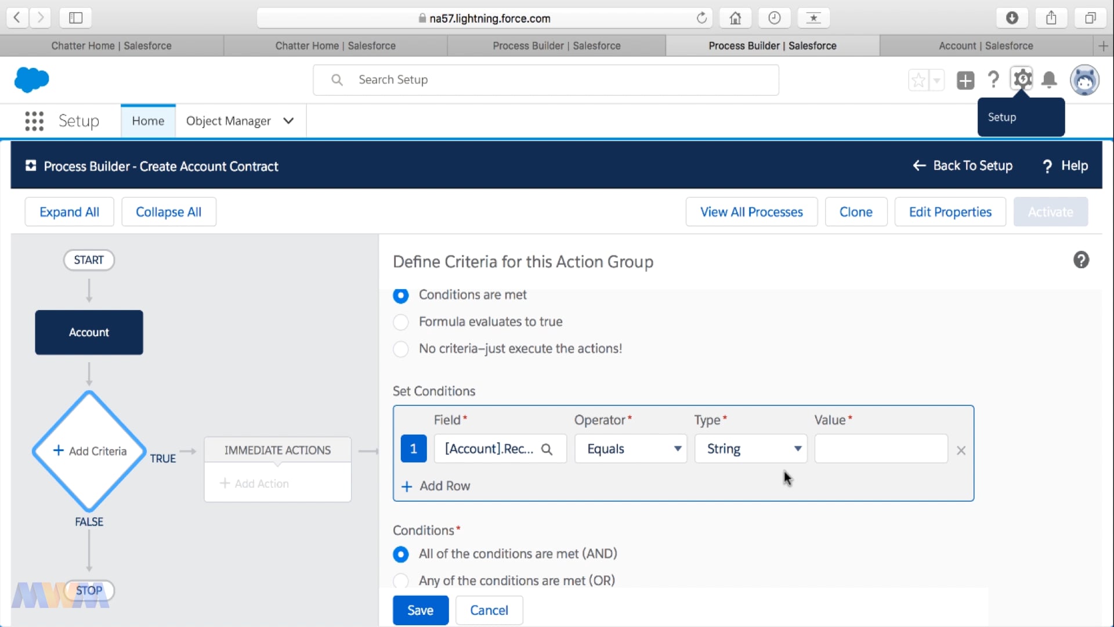
Task: Open the user profile avatar
Action: 1084,80
